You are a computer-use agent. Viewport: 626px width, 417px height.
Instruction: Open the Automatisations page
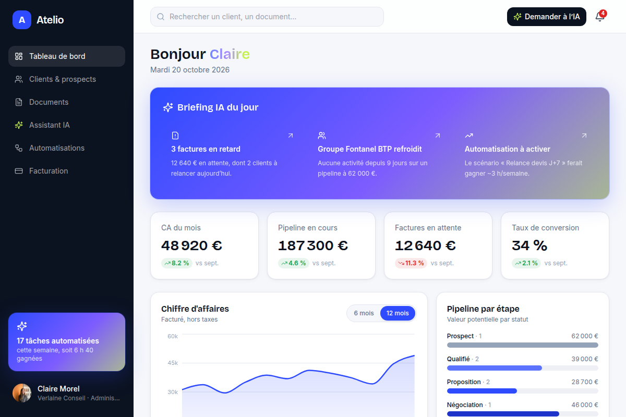click(x=67, y=148)
